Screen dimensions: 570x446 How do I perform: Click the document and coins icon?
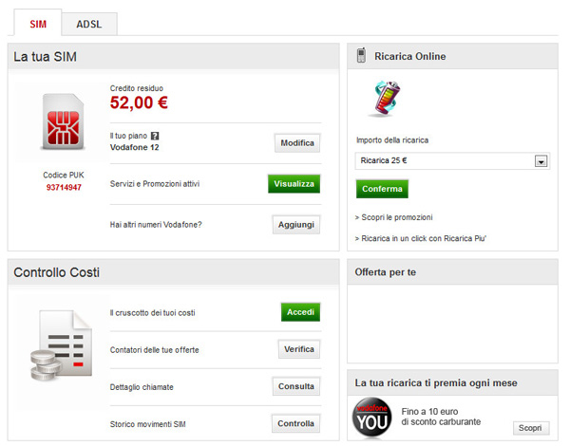(x=61, y=347)
